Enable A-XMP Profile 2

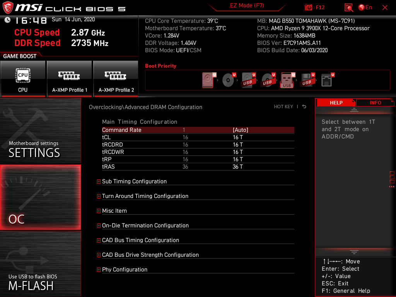coord(116,79)
